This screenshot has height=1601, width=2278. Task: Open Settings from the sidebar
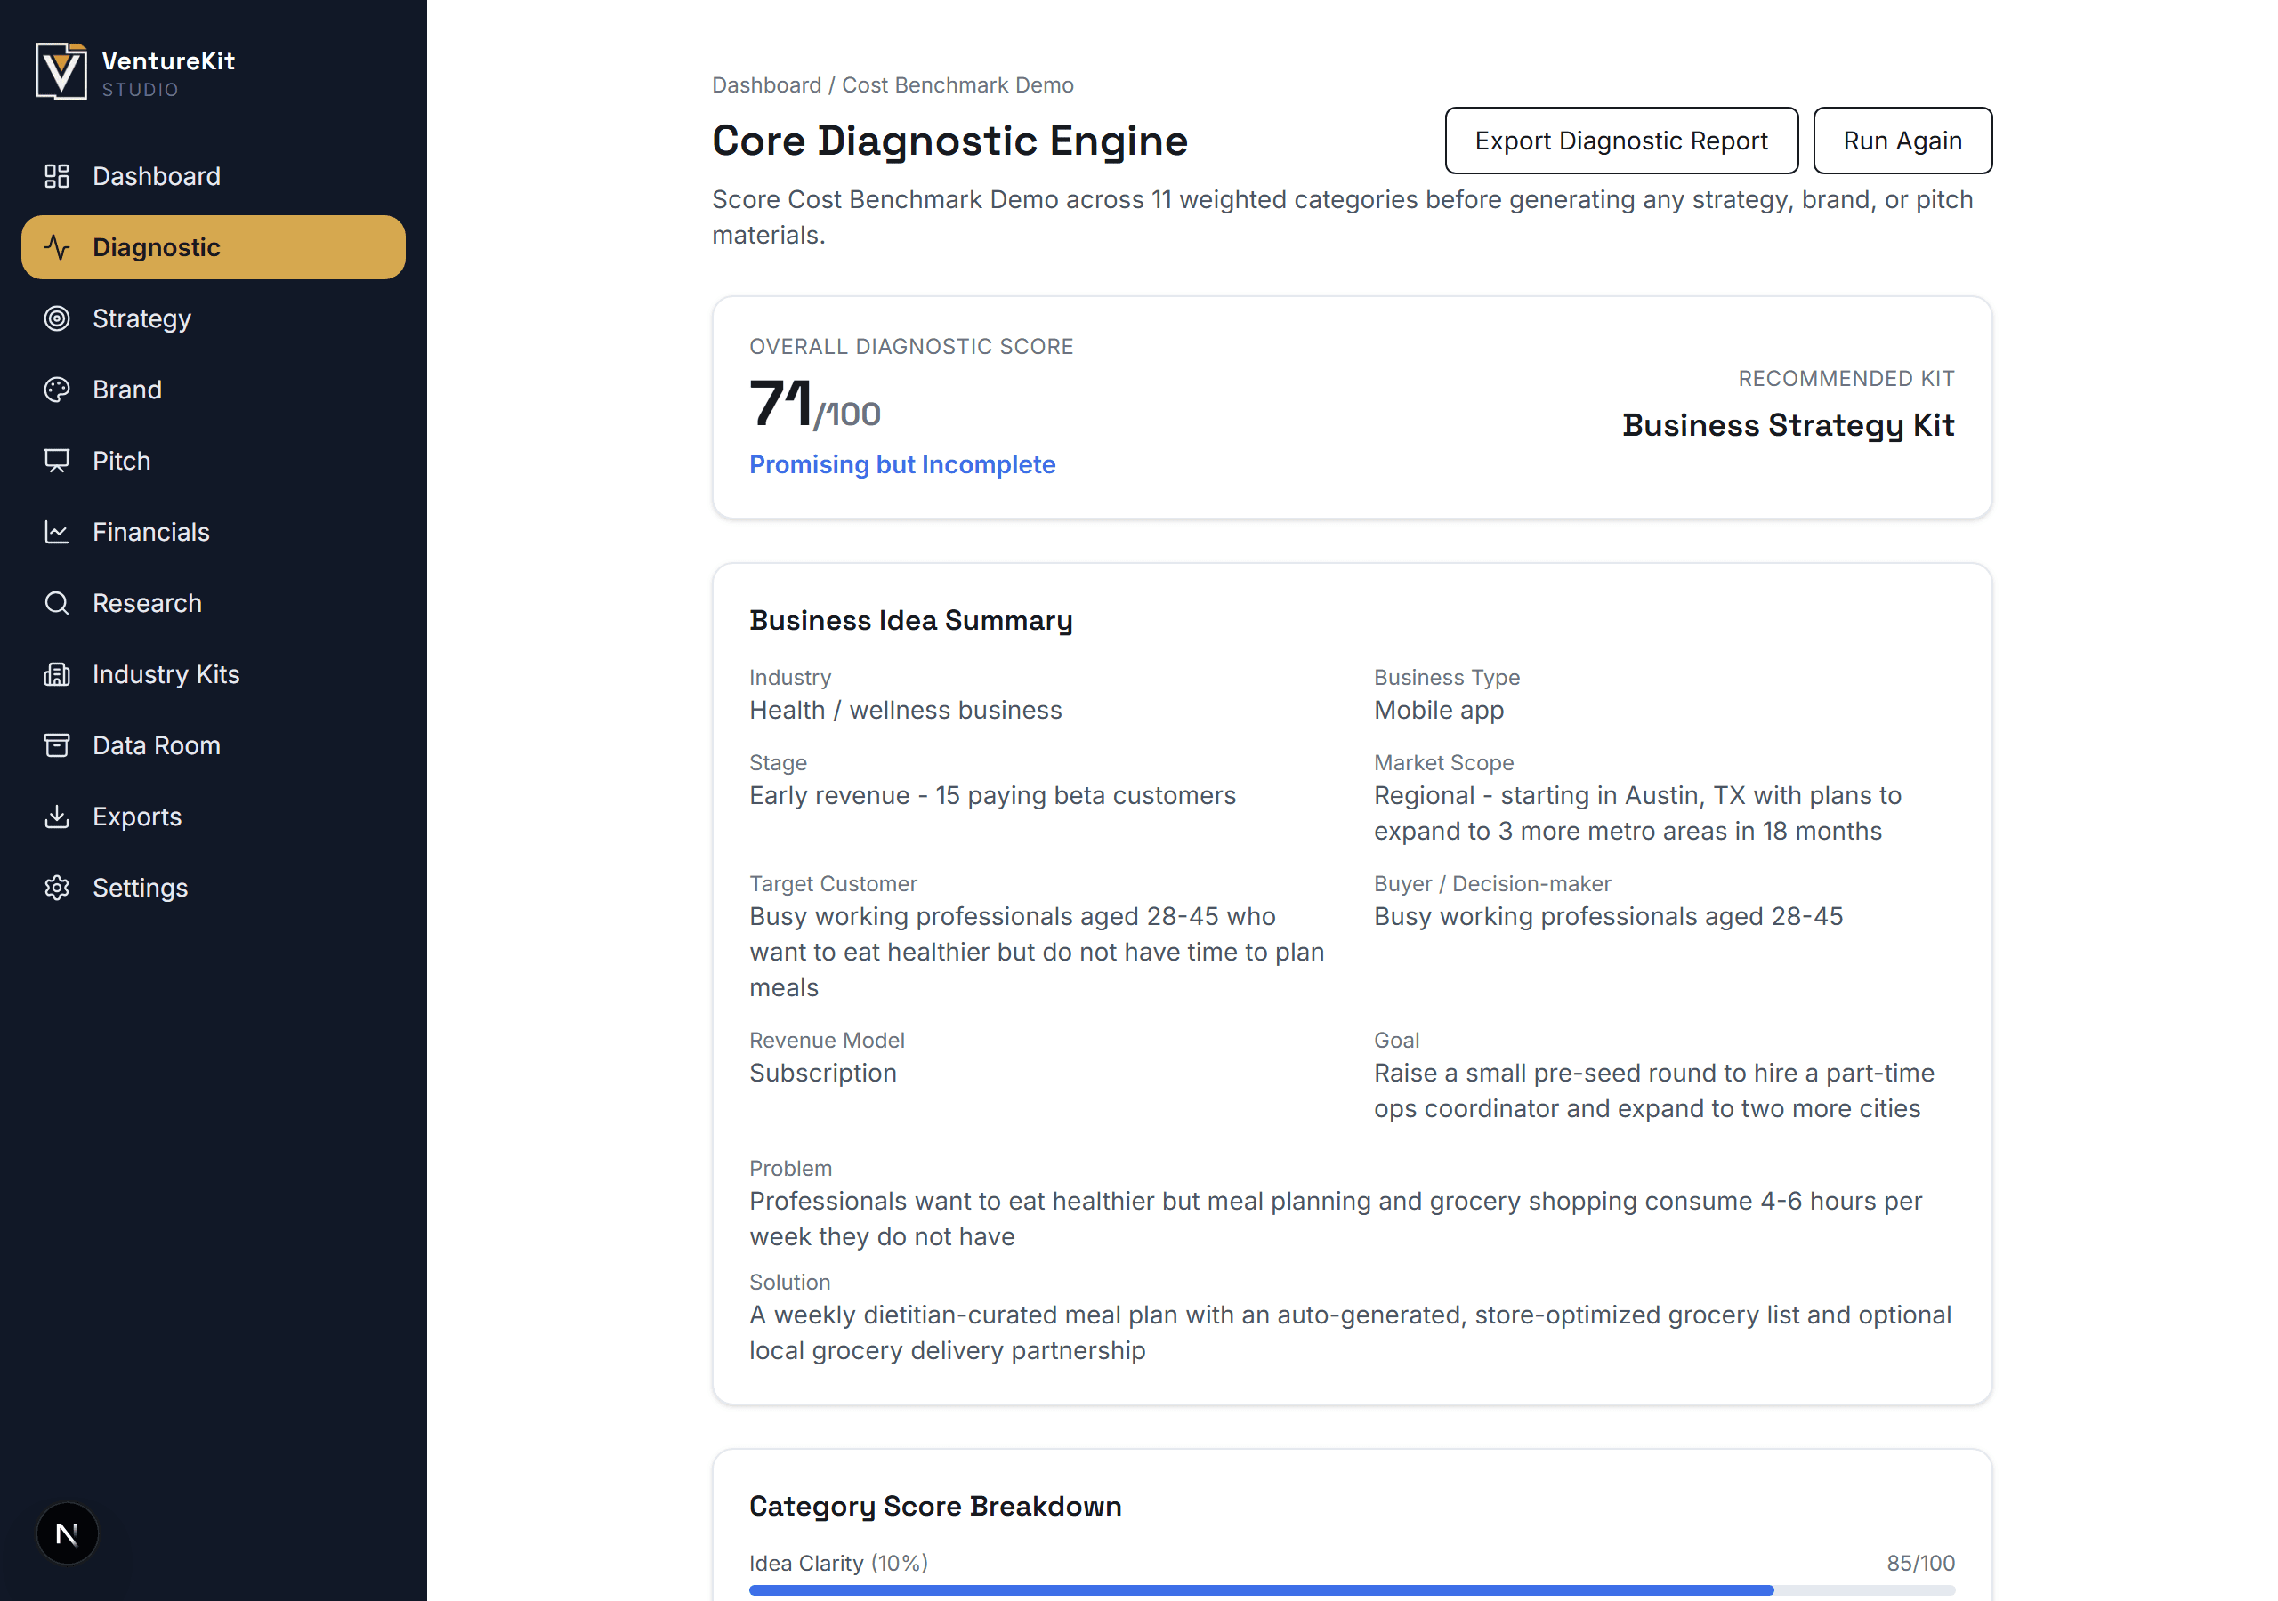click(x=214, y=888)
